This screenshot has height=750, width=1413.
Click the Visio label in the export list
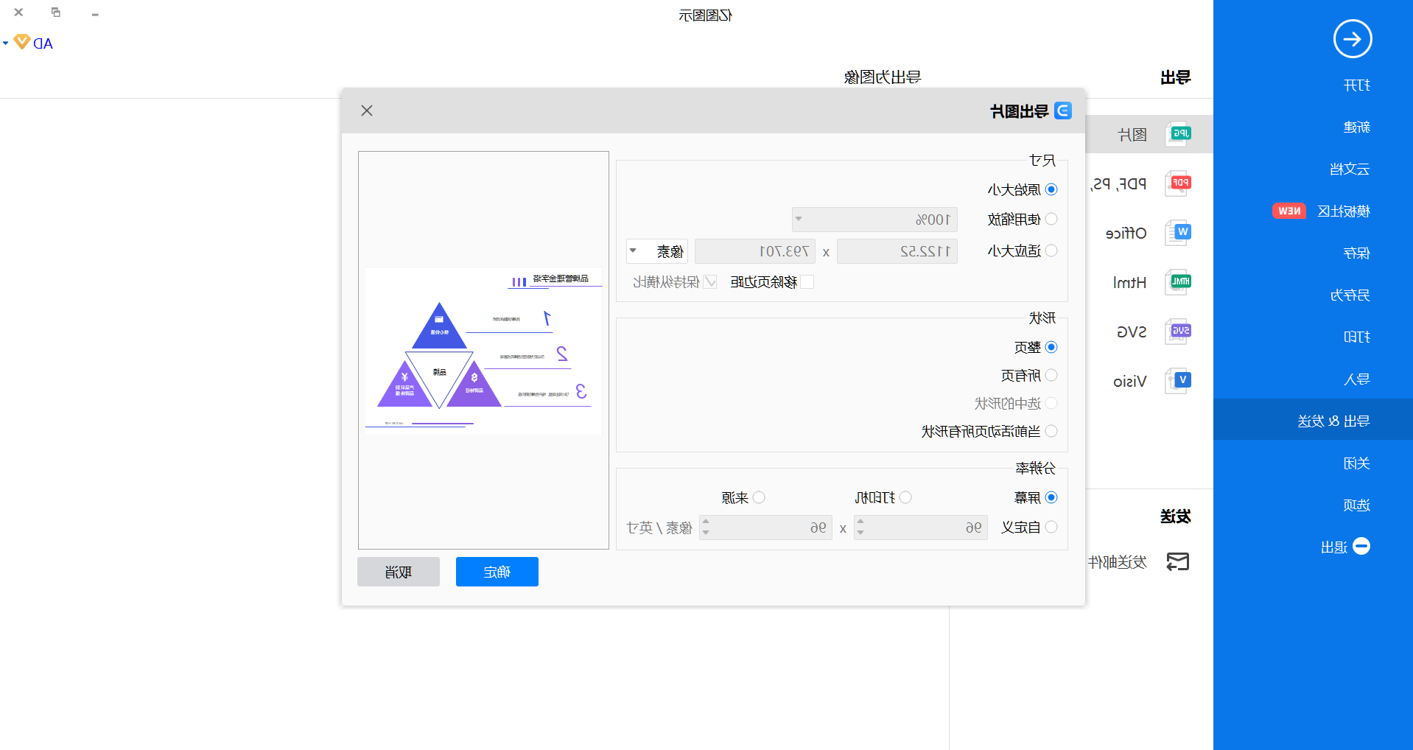pyautogui.click(x=1129, y=382)
